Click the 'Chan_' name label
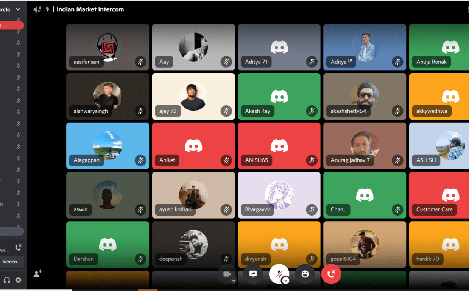 (338, 209)
